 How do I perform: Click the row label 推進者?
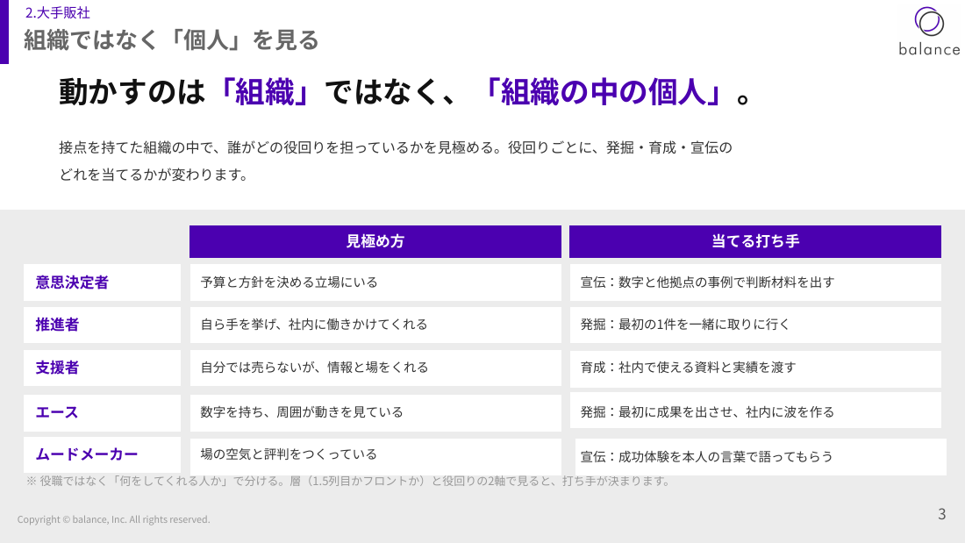click(102, 325)
